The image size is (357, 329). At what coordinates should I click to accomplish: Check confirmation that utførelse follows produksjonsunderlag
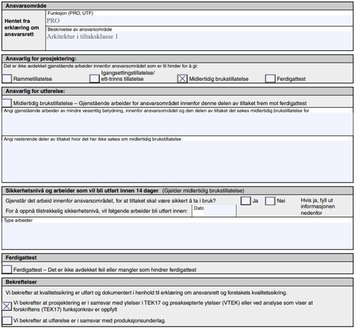tap(7, 320)
